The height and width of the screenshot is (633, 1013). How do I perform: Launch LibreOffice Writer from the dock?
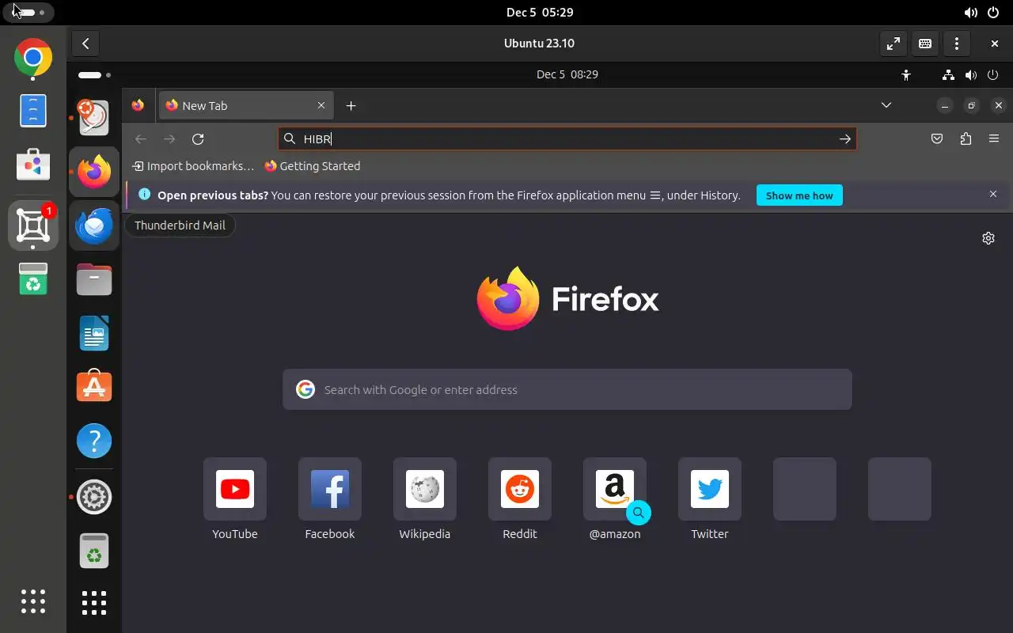tap(94, 333)
